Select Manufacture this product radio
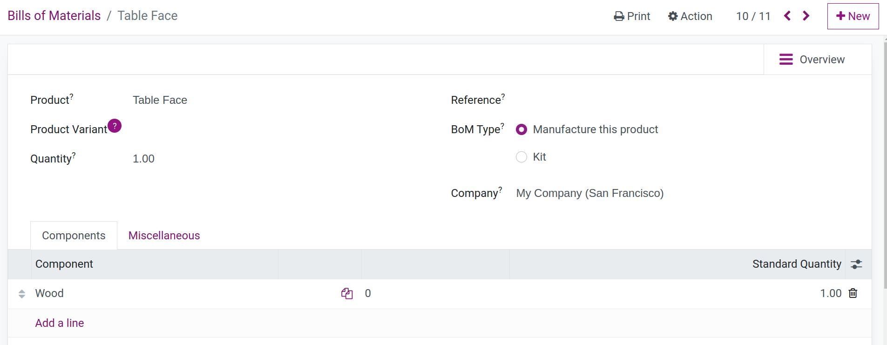The image size is (887, 345). click(521, 129)
